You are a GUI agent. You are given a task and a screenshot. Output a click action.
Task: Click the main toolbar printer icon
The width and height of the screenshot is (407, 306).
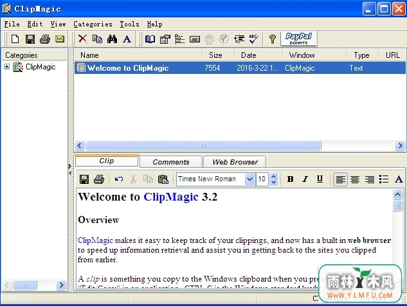(x=45, y=39)
